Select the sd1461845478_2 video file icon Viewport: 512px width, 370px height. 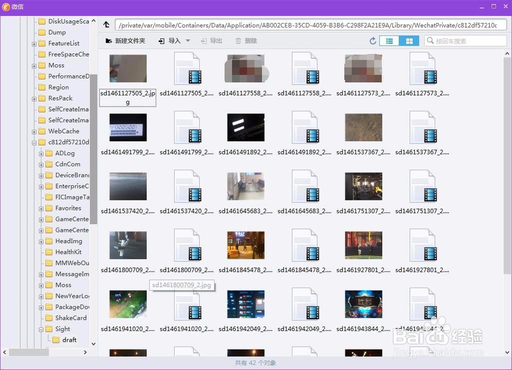click(305, 245)
